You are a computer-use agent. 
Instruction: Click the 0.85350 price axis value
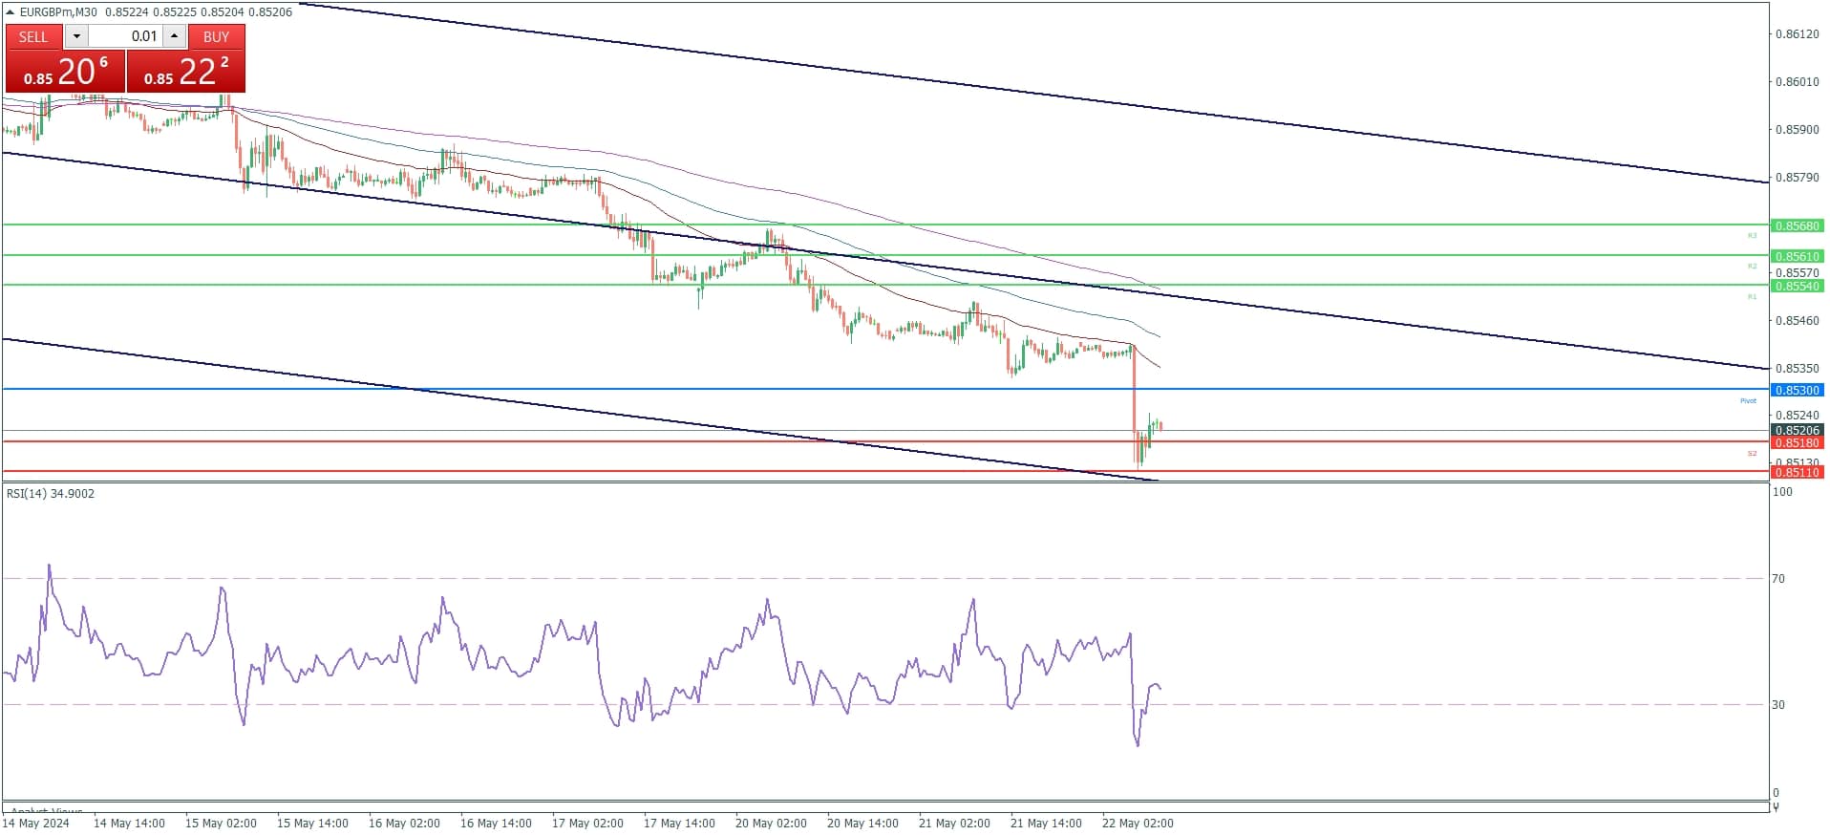[x=1797, y=368]
